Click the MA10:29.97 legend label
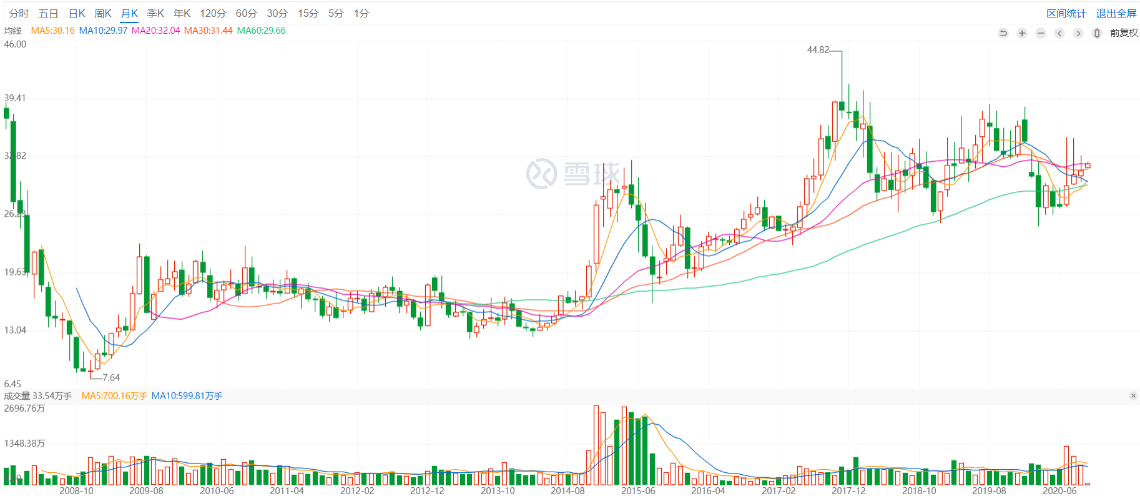This screenshot has width=1140, height=501. coord(103,31)
